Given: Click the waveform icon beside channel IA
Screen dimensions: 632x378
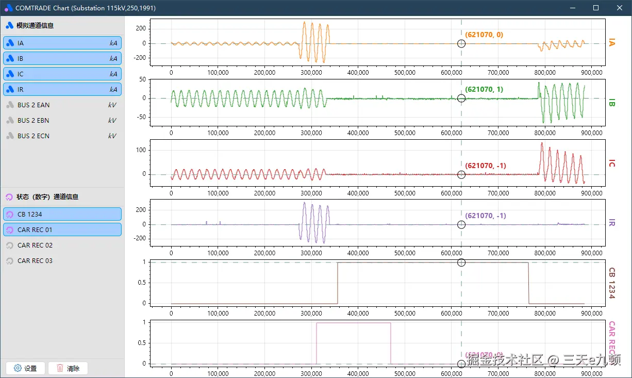Looking at the screenshot, I should [10, 43].
